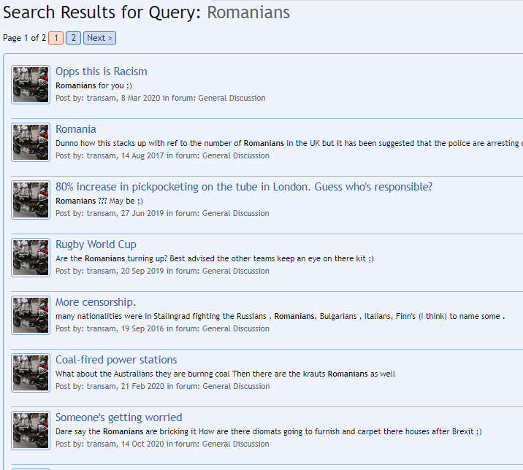Click author 'transam' on 8 Mar 2020 post
The height and width of the screenshot is (470, 523).
click(x=102, y=98)
